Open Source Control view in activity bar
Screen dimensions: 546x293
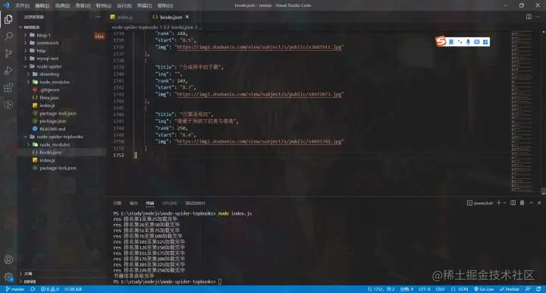(8, 53)
